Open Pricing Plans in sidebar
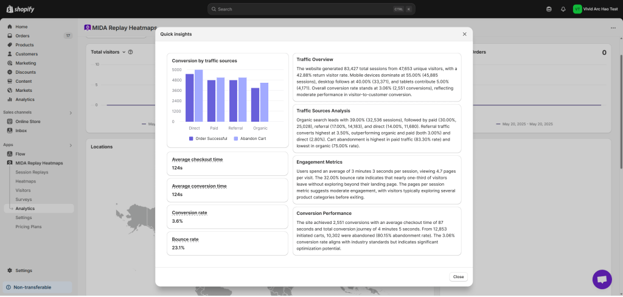This screenshot has height=297, width=623. pos(29,227)
